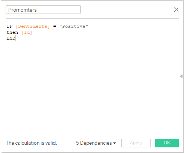The image size is (184, 153).
Task: Click the "The calculation is valid." status message
Action: 32,143
